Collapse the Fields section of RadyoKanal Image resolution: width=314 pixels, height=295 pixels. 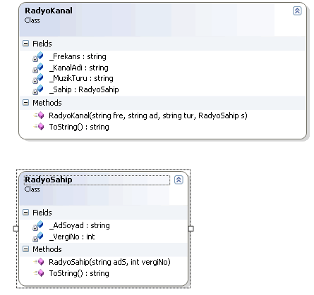click(25, 44)
